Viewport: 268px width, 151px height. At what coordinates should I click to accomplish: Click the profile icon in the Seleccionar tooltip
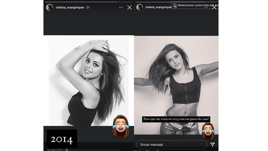coord(175,5)
